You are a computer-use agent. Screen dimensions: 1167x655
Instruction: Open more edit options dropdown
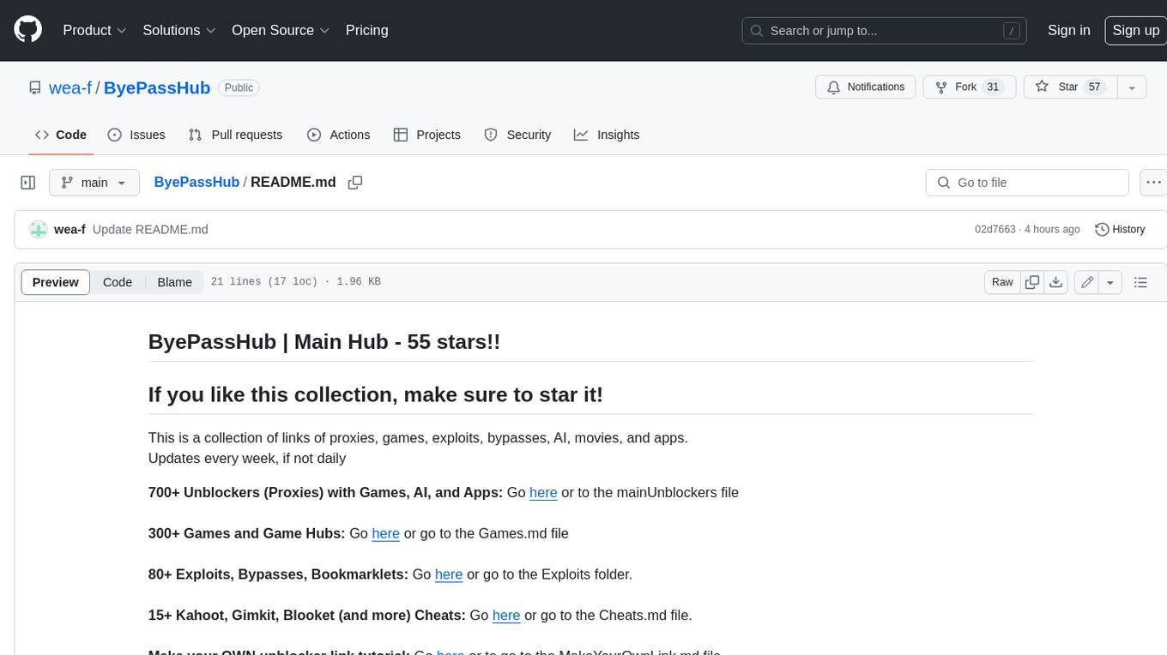click(1110, 282)
